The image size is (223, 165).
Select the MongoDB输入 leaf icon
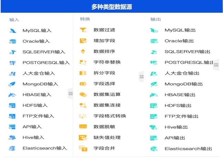13,84
